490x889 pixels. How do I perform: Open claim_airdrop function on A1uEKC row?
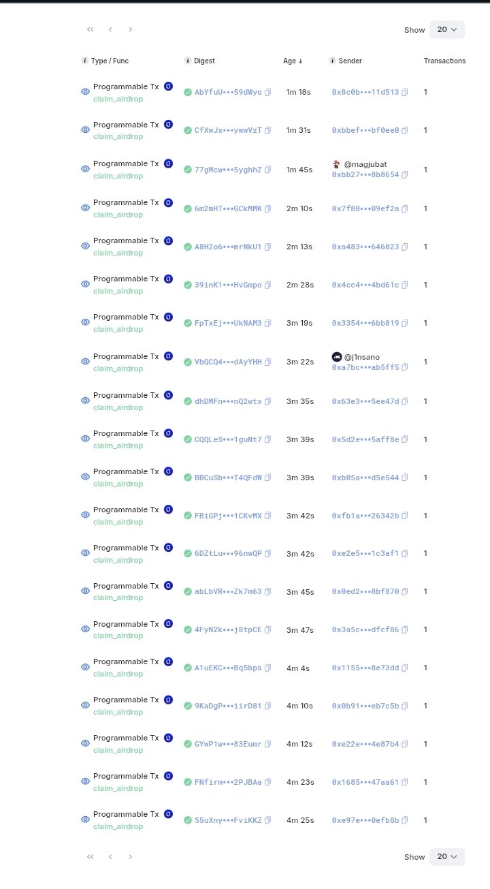[118, 674]
